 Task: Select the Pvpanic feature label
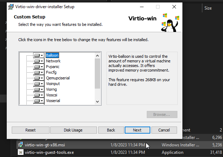53,67
